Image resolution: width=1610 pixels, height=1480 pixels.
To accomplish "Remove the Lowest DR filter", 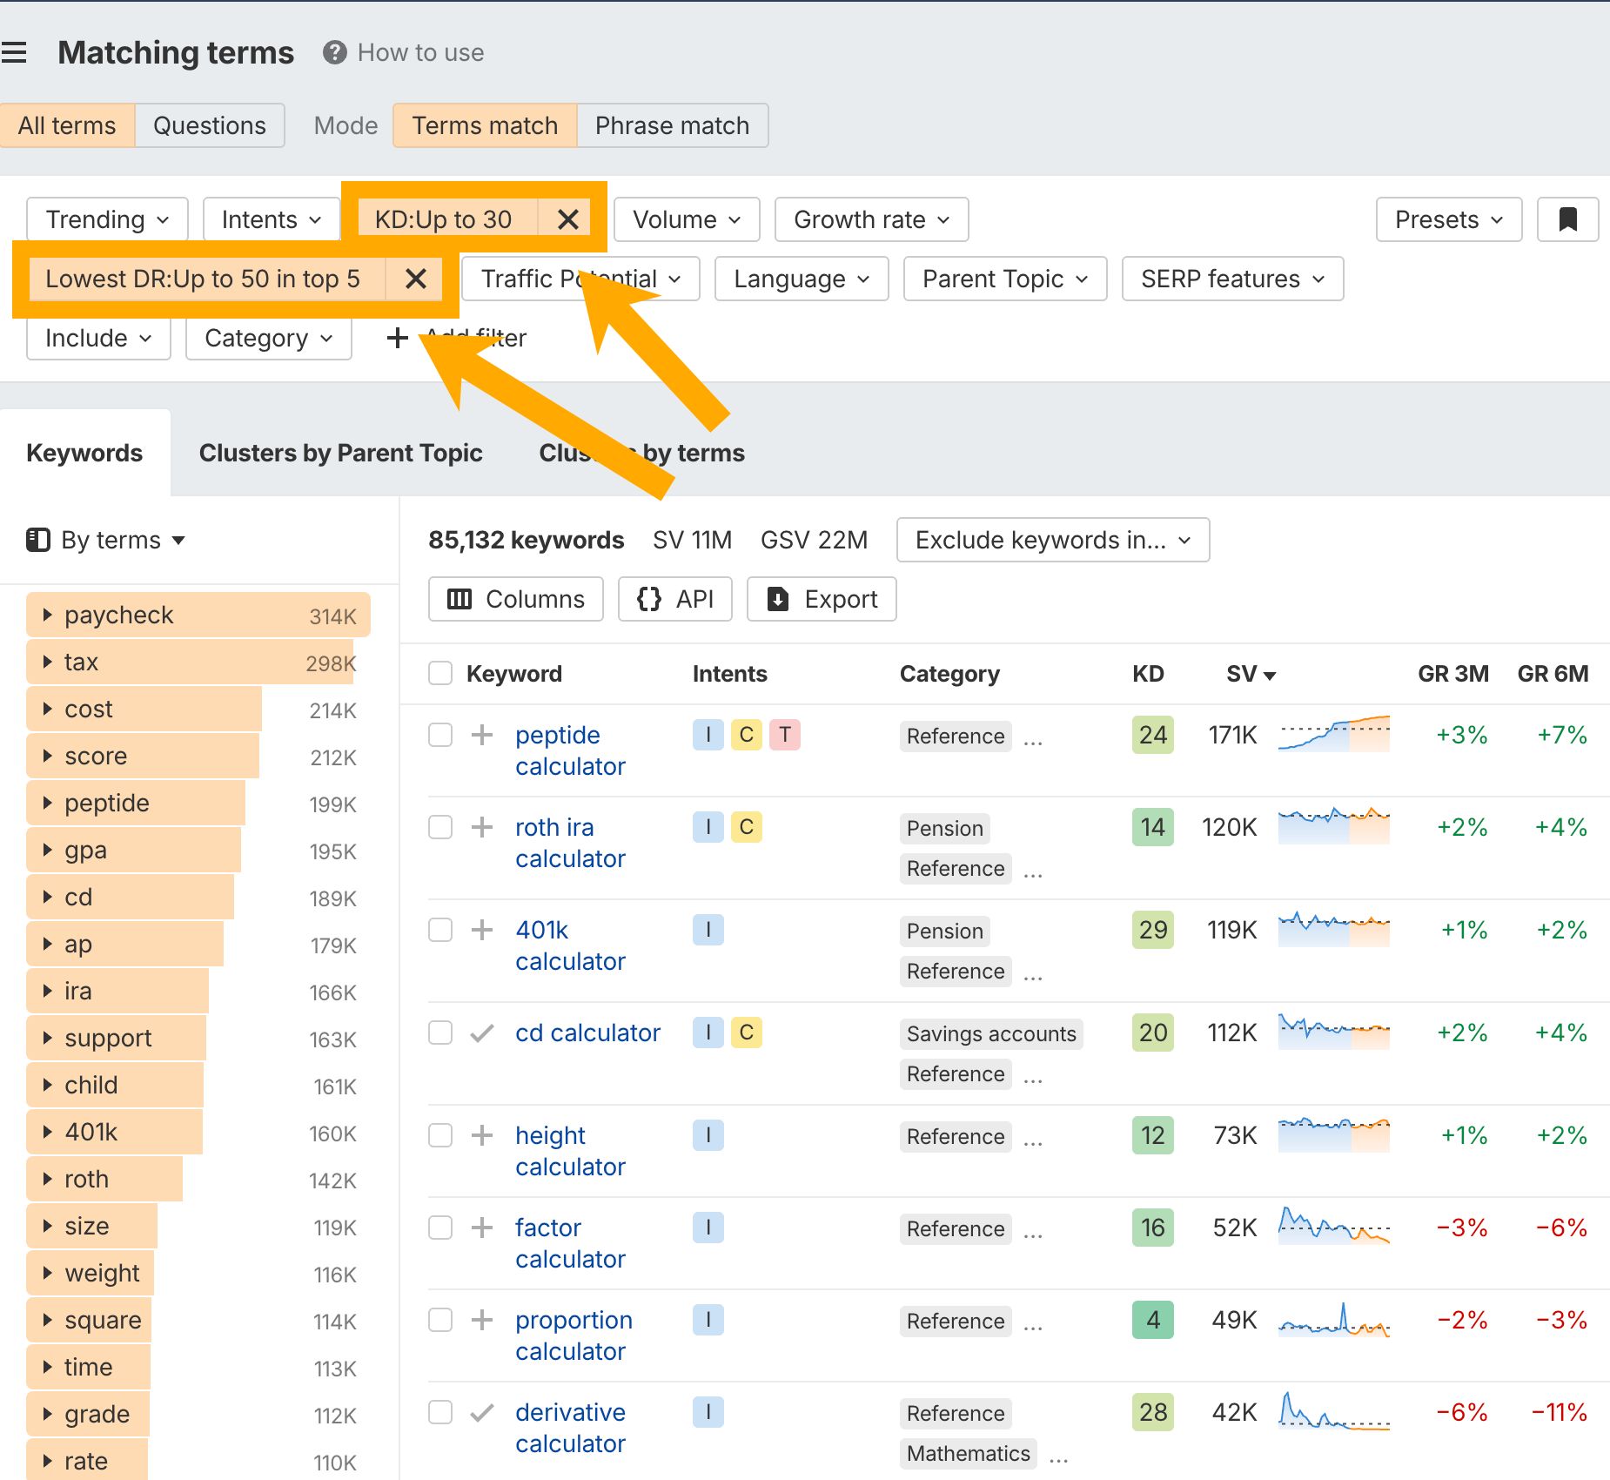I will pos(416,279).
